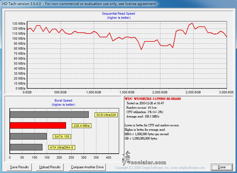Click the "CPU utilization: 1% (+/- 2%)" line
This screenshot has width=237, height=173.
pyautogui.click(x=145, y=112)
